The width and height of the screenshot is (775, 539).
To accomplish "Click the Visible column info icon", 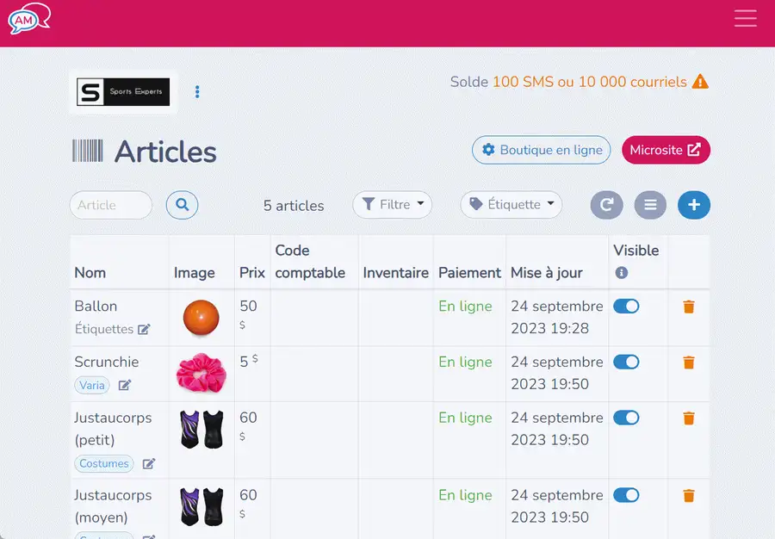I will pos(621,273).
